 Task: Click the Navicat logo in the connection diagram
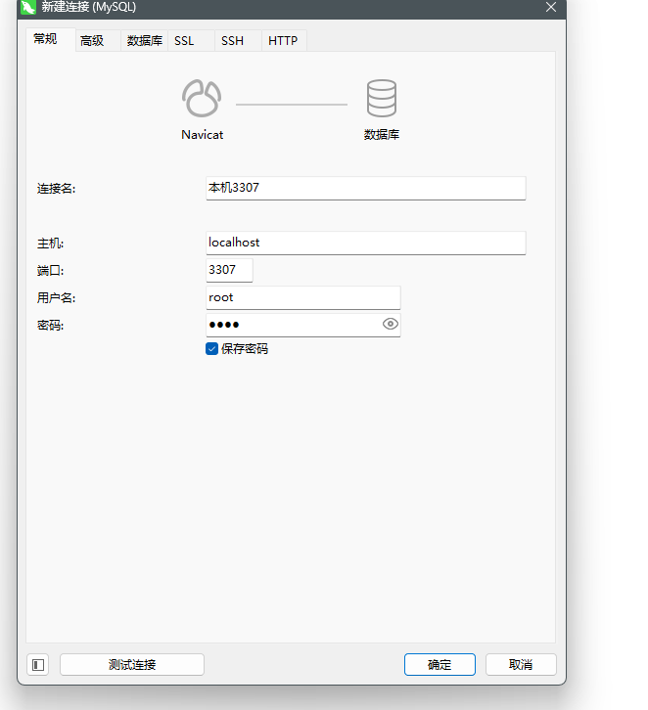click(202, 100)
